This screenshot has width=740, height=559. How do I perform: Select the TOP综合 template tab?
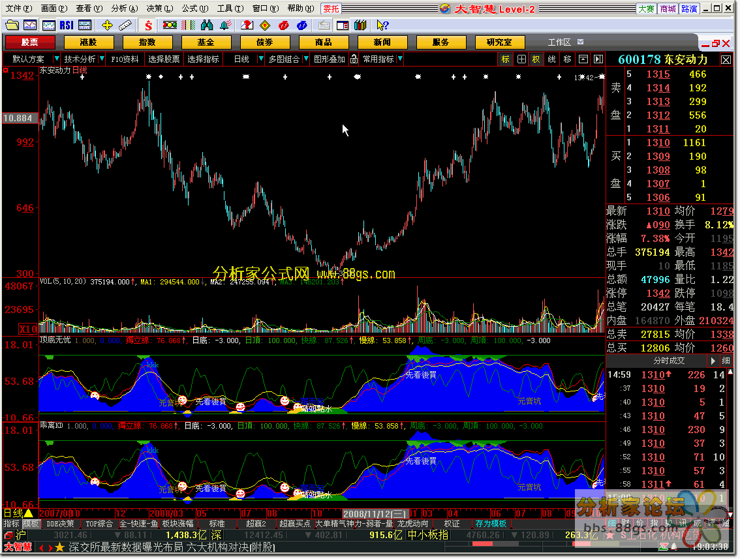coord(99,524)
